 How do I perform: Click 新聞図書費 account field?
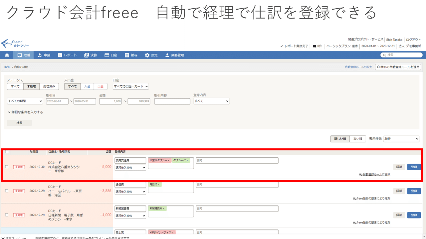[130, 208]
